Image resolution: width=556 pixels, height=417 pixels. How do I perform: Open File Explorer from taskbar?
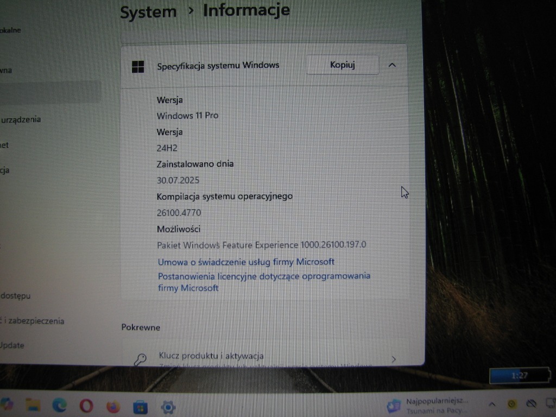[33, 406]
